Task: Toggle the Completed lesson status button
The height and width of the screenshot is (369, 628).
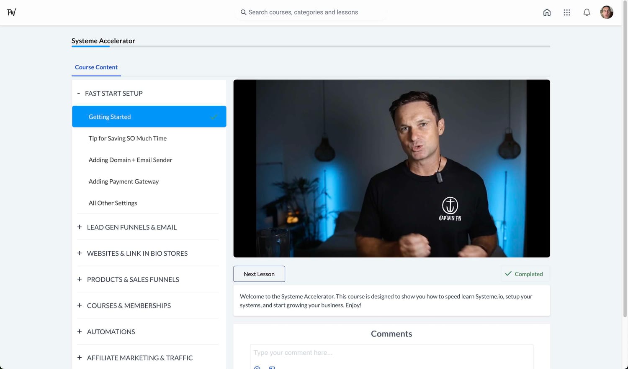Action: [525, 274]
